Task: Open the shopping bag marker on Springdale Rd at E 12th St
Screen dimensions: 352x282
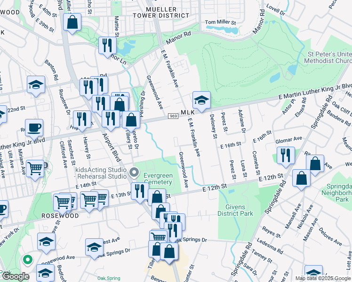Action: tap(301, 180)
